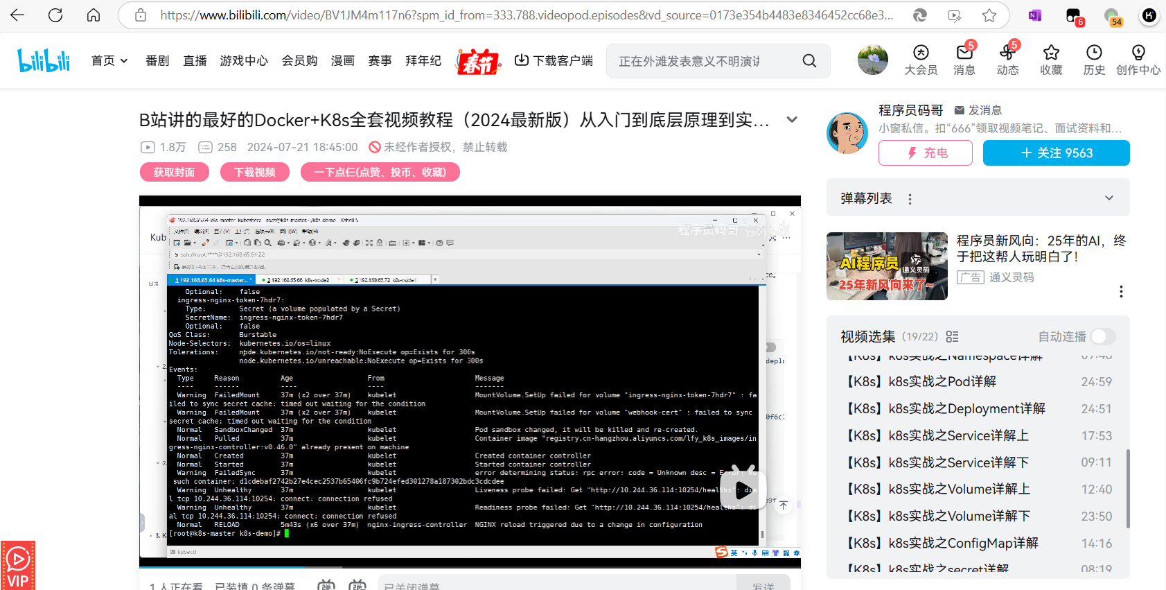Open 创作中心 creator center icon
Image resolution: width=1166 pixels, height=590 pixels.
pos(1138,60)
